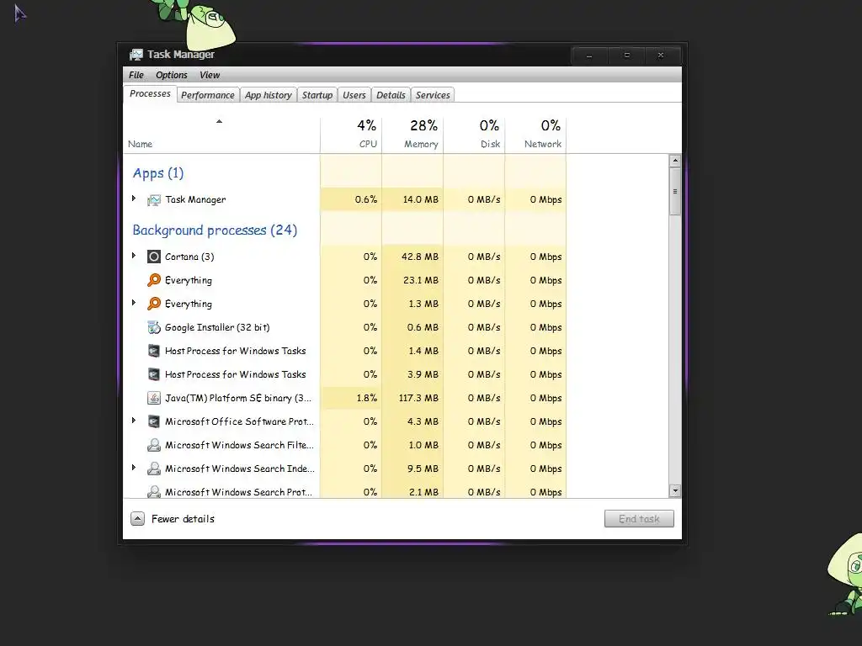
Task: Click the Task Manager app row icon
Action: click(x=154, y=200)
